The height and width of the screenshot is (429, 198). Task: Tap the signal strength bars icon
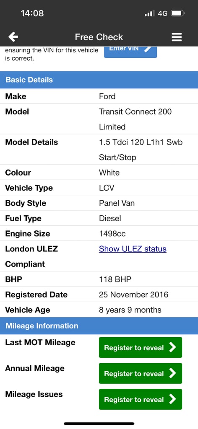tap(149, 13)
